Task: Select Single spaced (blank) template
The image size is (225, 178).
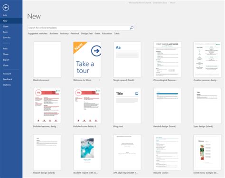Action: pos(127,60)
